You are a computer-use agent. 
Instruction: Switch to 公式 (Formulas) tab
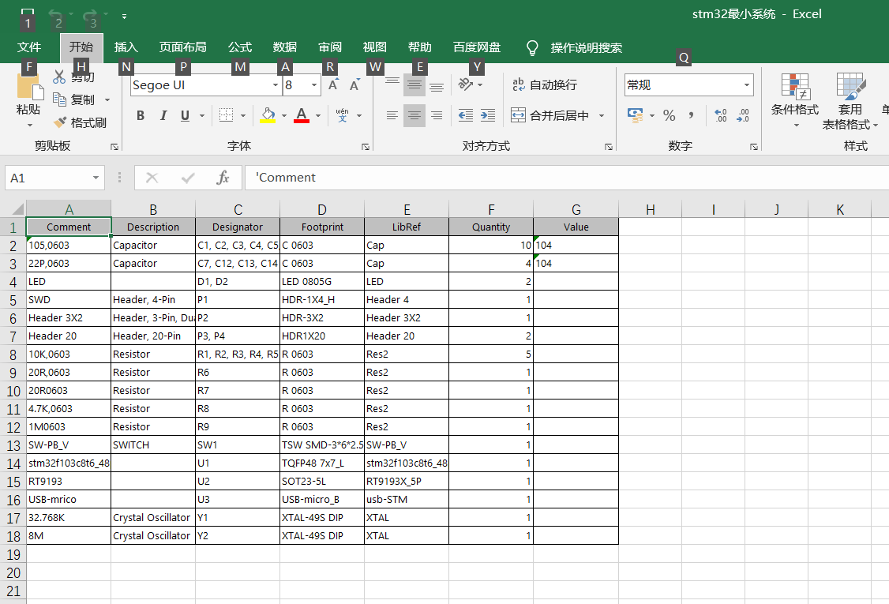(x=240, y=47)
